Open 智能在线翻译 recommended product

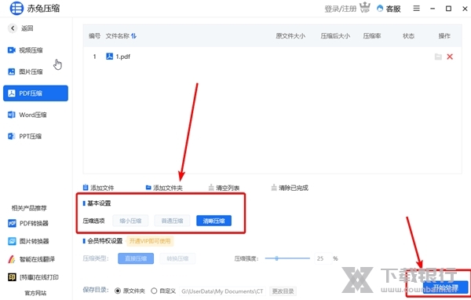tap(31, 259)
